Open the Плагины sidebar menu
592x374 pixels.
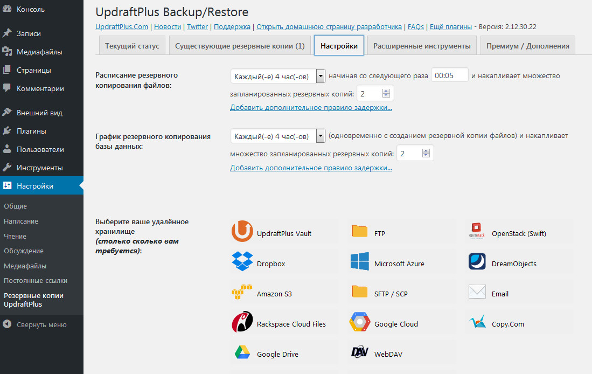(x=31, y=131)
